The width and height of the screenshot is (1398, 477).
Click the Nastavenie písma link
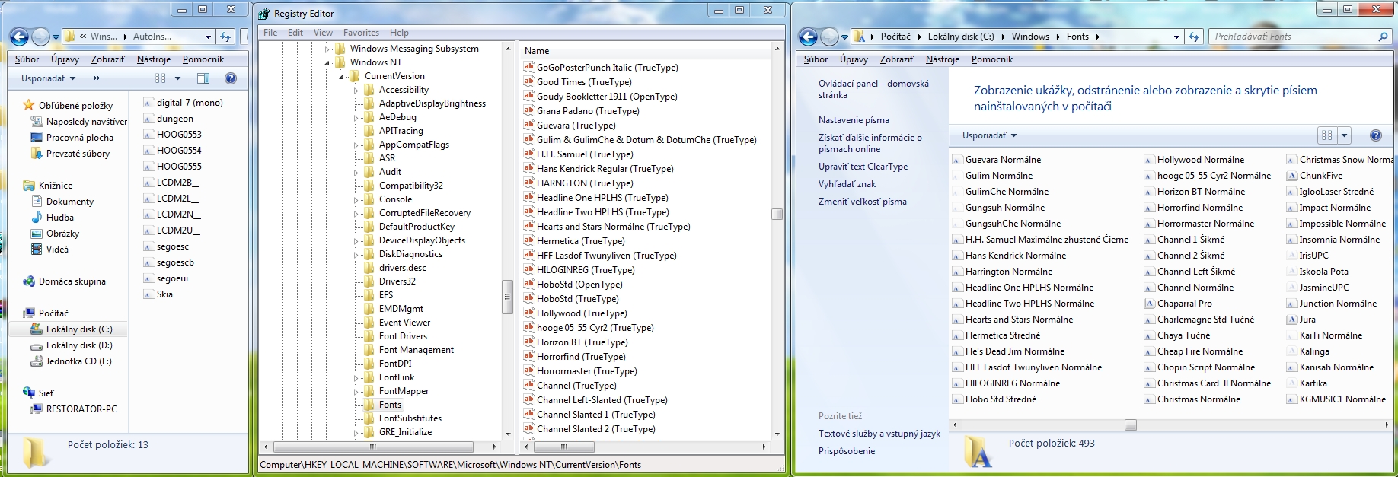[854, 120]
